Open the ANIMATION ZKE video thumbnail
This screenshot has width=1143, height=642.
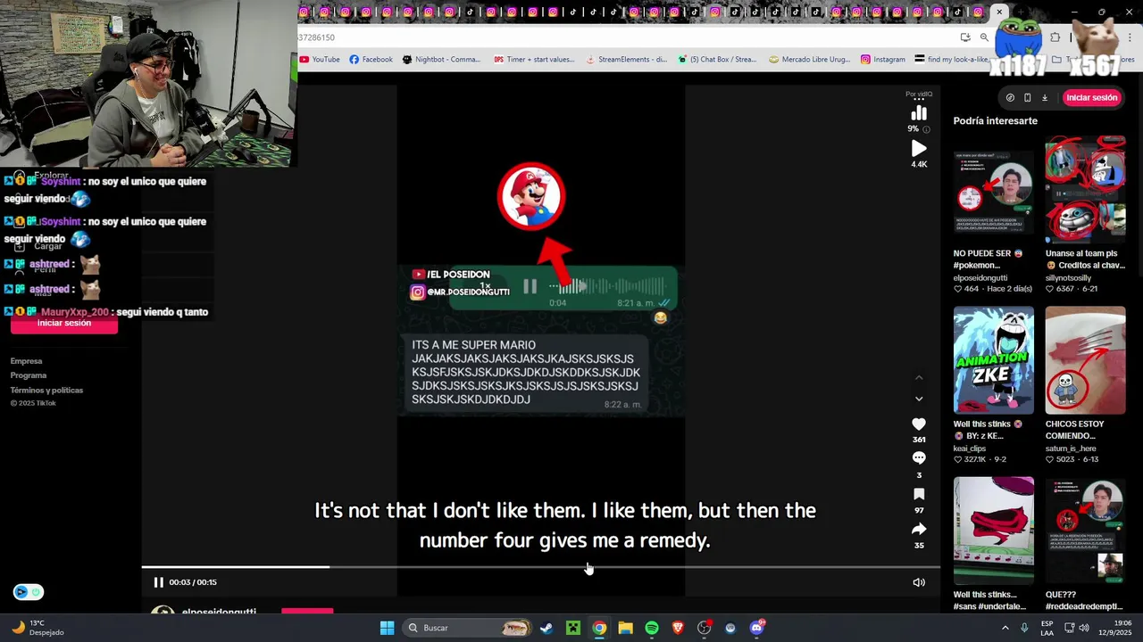pyautogui.click(x=993, y=360)
